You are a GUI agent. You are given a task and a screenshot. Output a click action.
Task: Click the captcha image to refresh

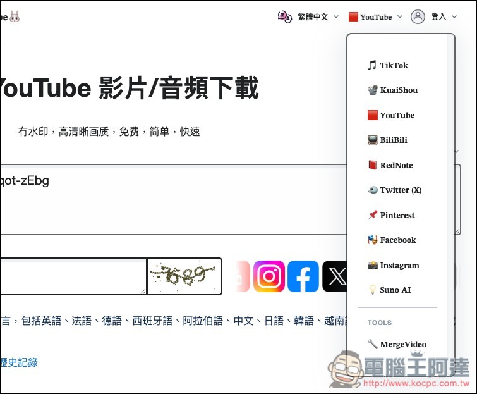(x=184, y=276)
